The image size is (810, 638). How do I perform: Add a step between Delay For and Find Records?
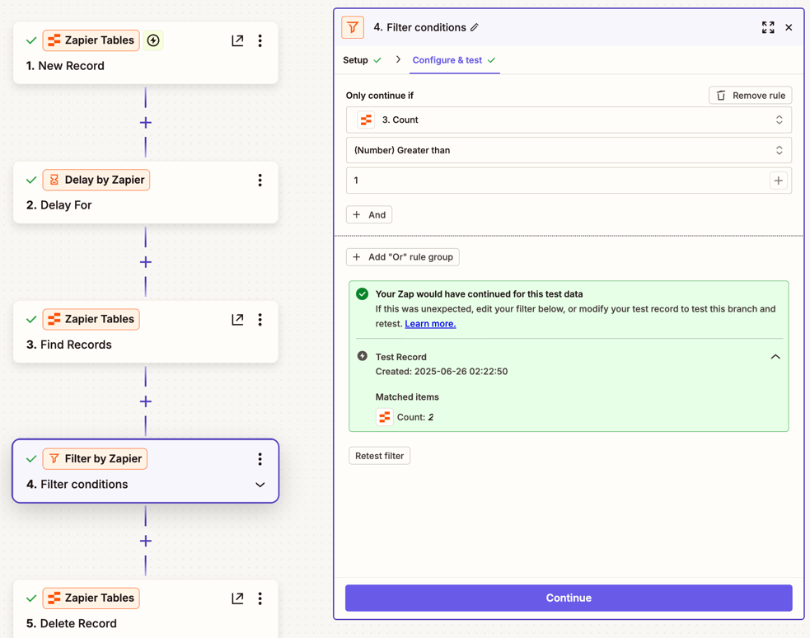[146, 262]
